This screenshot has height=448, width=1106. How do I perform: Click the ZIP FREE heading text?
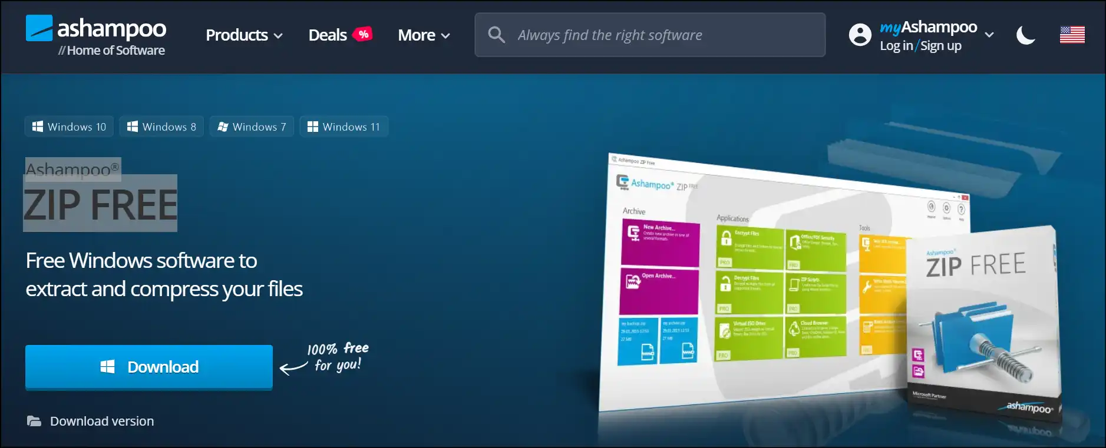[100, 204]
